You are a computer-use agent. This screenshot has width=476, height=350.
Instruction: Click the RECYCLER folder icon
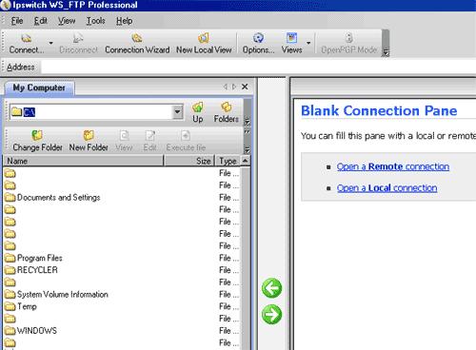point(10,270)
